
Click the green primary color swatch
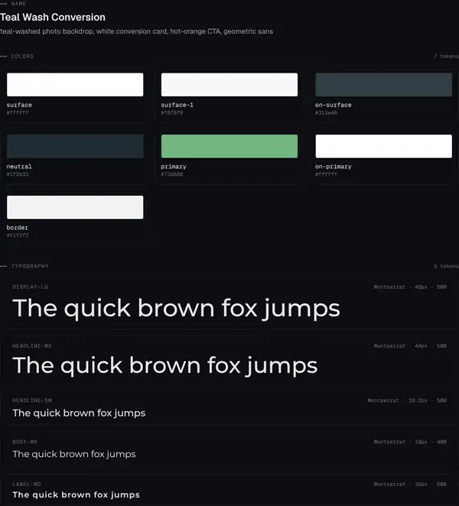pos(229,146)
